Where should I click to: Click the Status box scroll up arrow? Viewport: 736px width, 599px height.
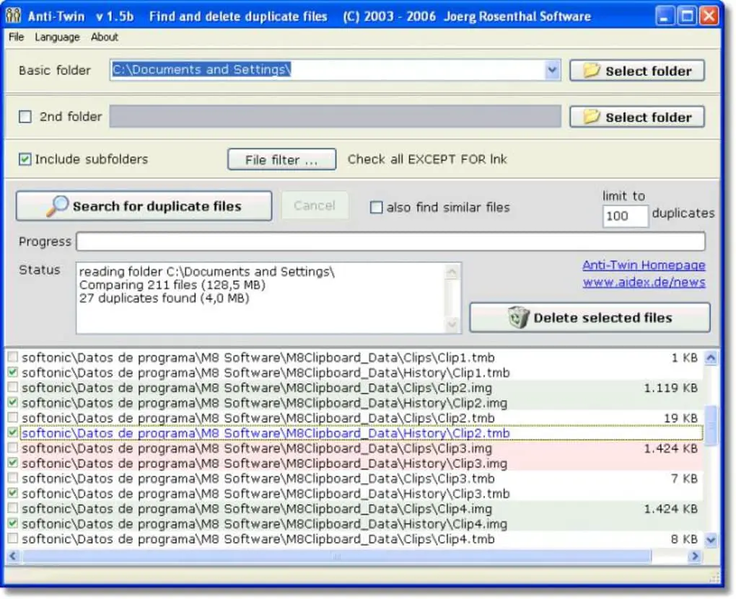tap(452, 272)
